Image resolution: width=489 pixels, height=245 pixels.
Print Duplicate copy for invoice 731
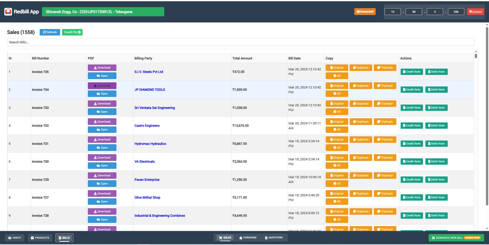coord(361,139)
